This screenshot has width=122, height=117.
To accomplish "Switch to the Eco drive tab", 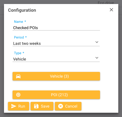I will (x=106, y=3).
